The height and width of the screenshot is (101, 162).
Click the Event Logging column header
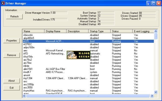tap(143, 31)
